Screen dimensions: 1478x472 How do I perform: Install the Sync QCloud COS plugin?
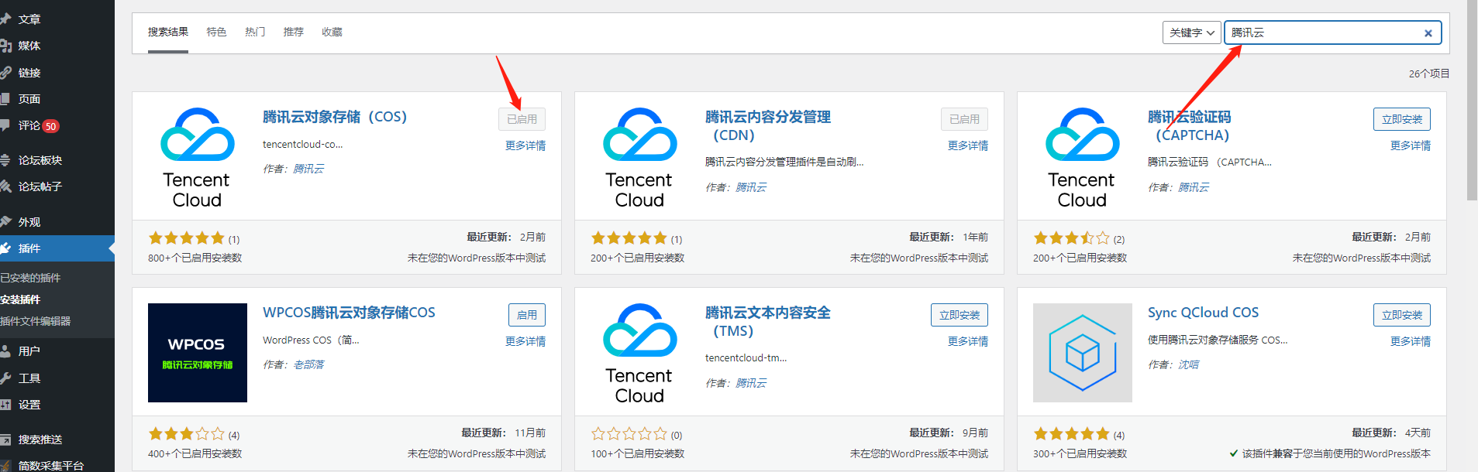pyautogui.click(x=1401, y=315)
